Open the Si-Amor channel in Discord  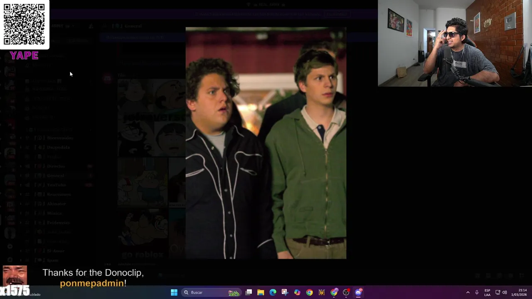click(56, 251)
